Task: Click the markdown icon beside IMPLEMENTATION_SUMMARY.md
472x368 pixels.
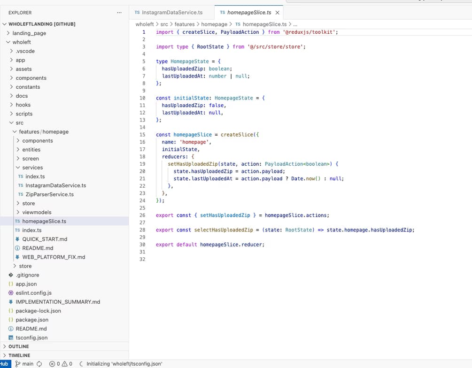Action: (x=11, y=302)
